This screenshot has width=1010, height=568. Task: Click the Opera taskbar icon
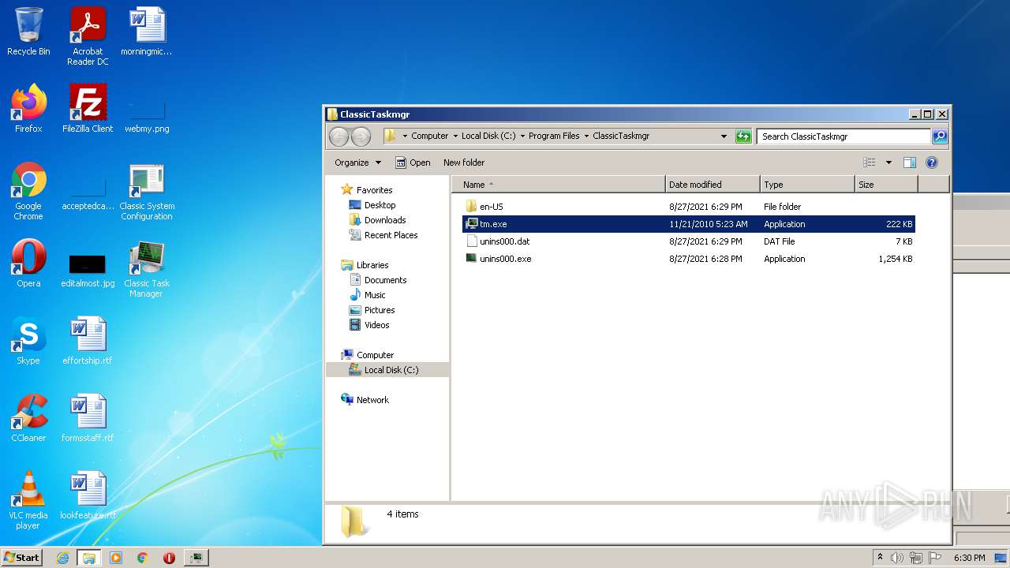point(169,558)
